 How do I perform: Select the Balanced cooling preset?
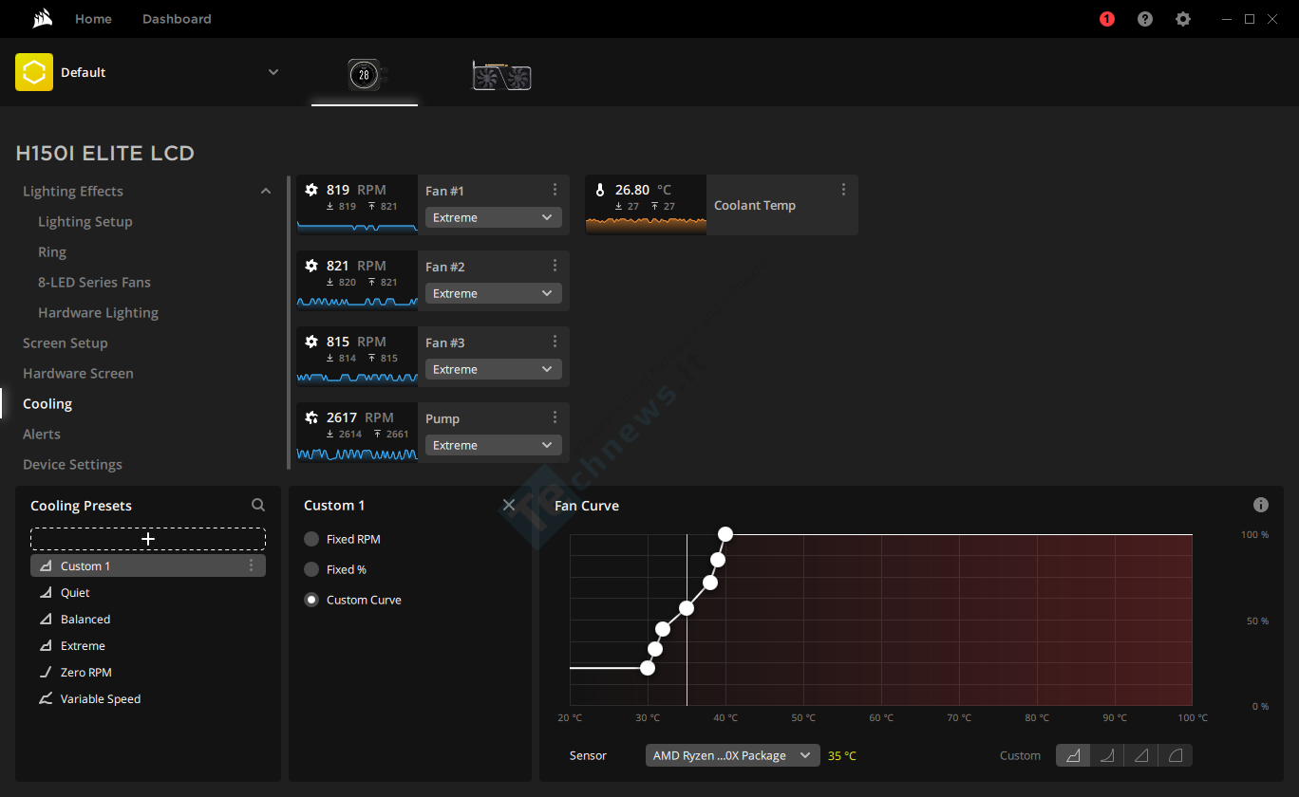(x=148, y=619)
